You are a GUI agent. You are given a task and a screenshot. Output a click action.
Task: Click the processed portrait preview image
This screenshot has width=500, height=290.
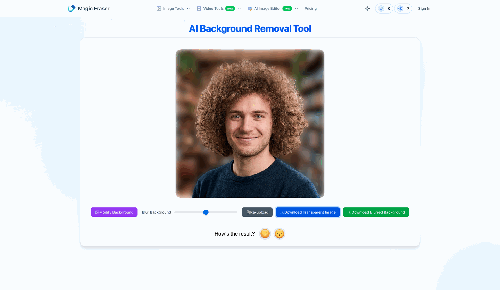250,123
